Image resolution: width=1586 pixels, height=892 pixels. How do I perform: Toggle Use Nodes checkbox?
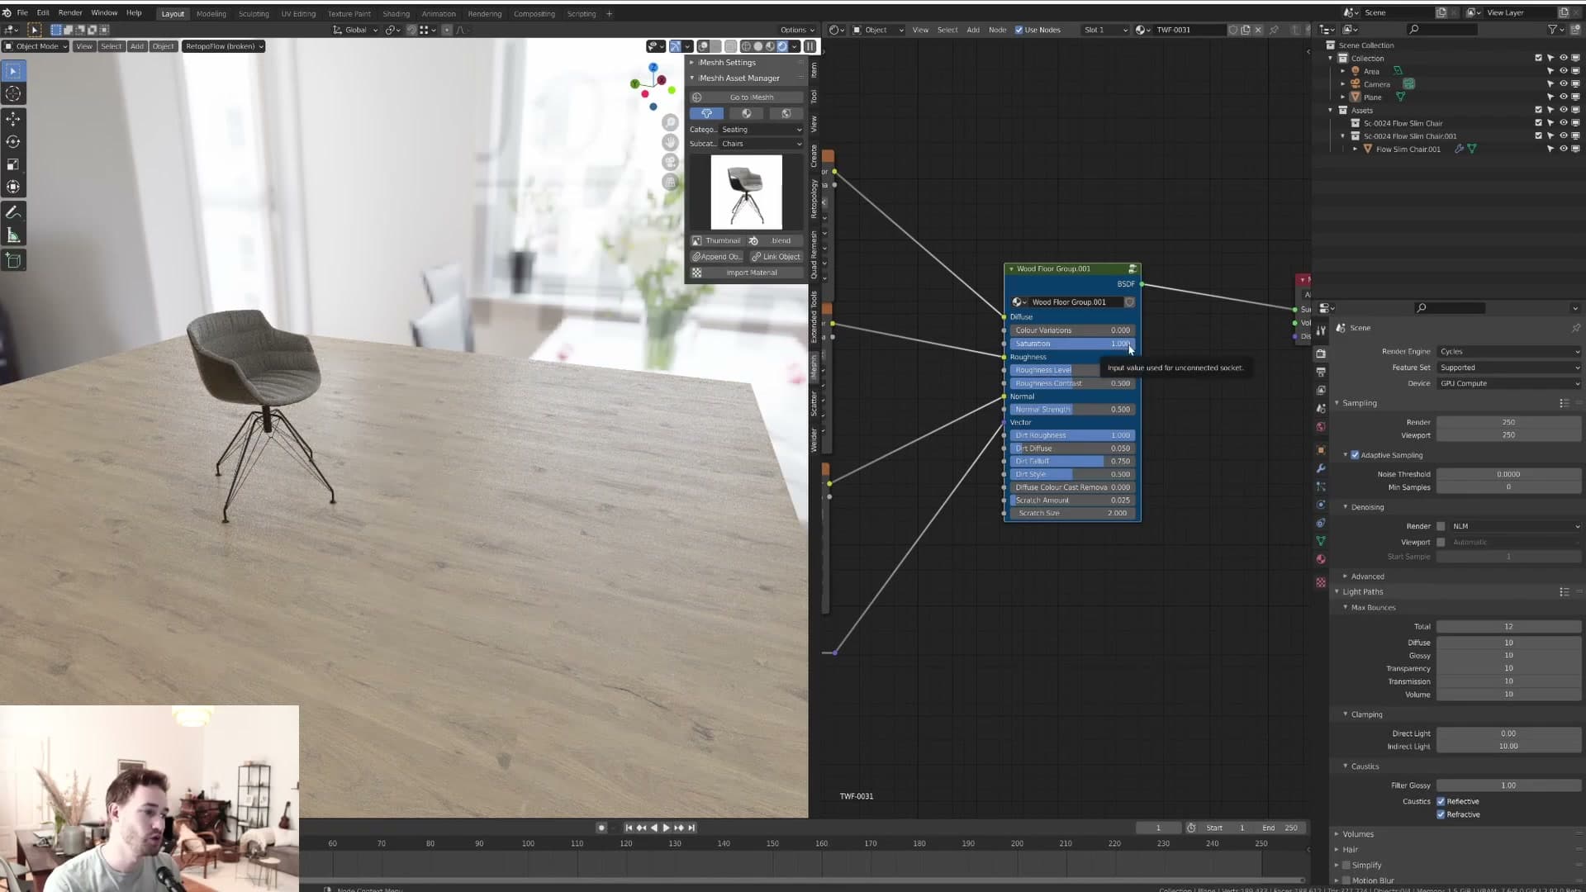[x=1019, y=30]
